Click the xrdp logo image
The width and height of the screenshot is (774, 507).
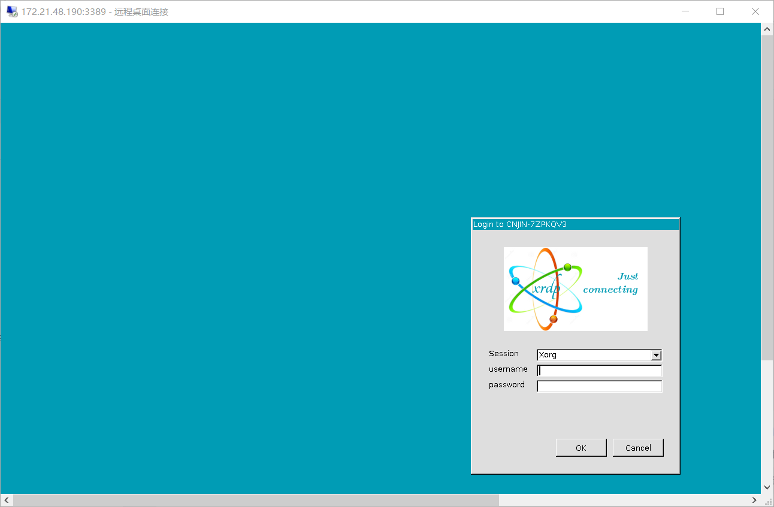[x=576, y=289]
